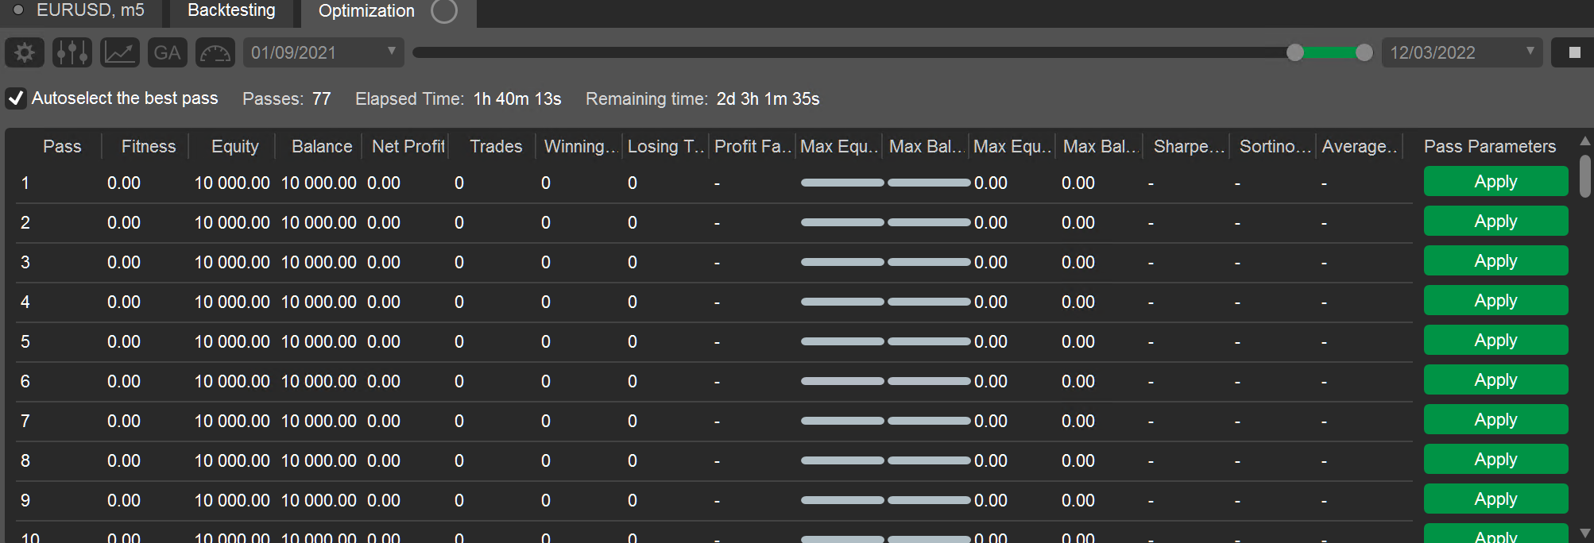Click the scrollbar down arrow
The image size is (1594, 543).
pos(1584,533)
